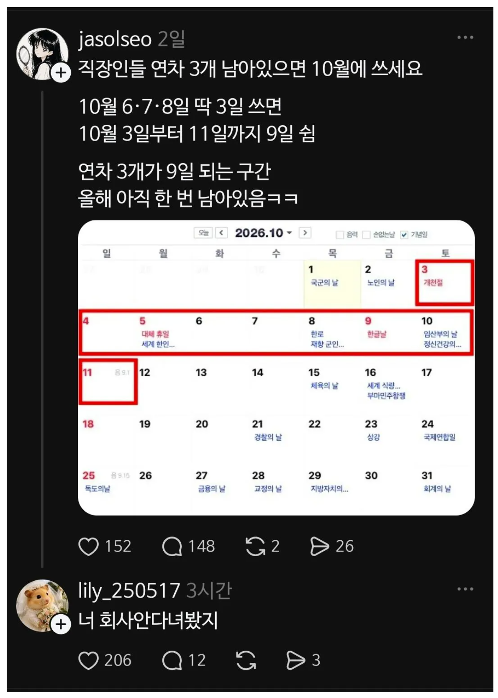Go to next month with right chevron
Image resolution: width=498 pixels, height=698 pixels.
[x=305, y=233]
